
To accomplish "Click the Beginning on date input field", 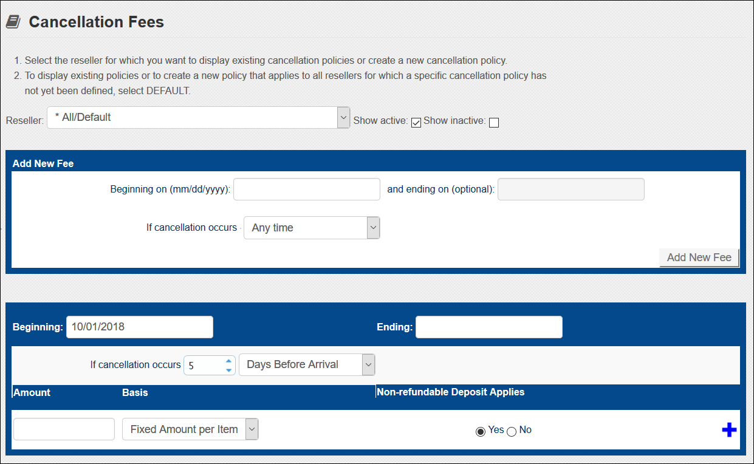I will click(x=307, y=189).
